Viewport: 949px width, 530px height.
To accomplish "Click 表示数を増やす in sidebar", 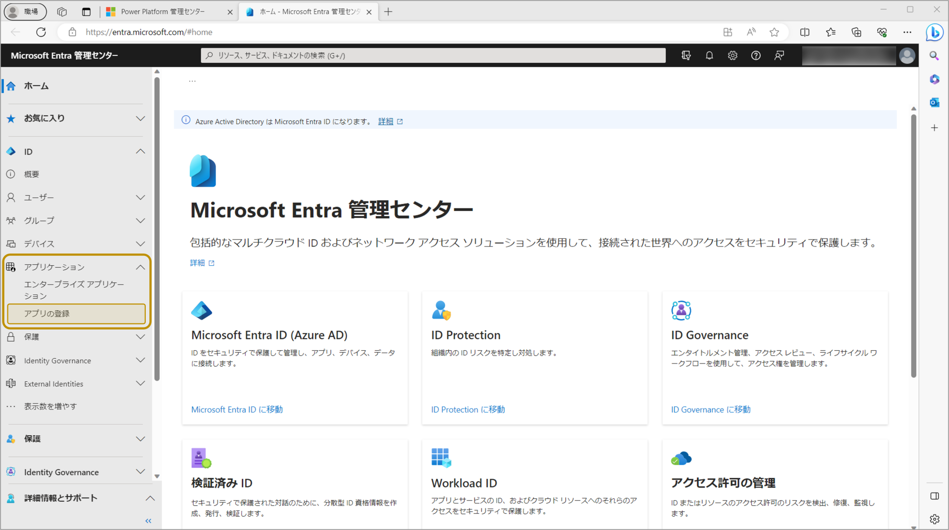I will pos(50,407).
